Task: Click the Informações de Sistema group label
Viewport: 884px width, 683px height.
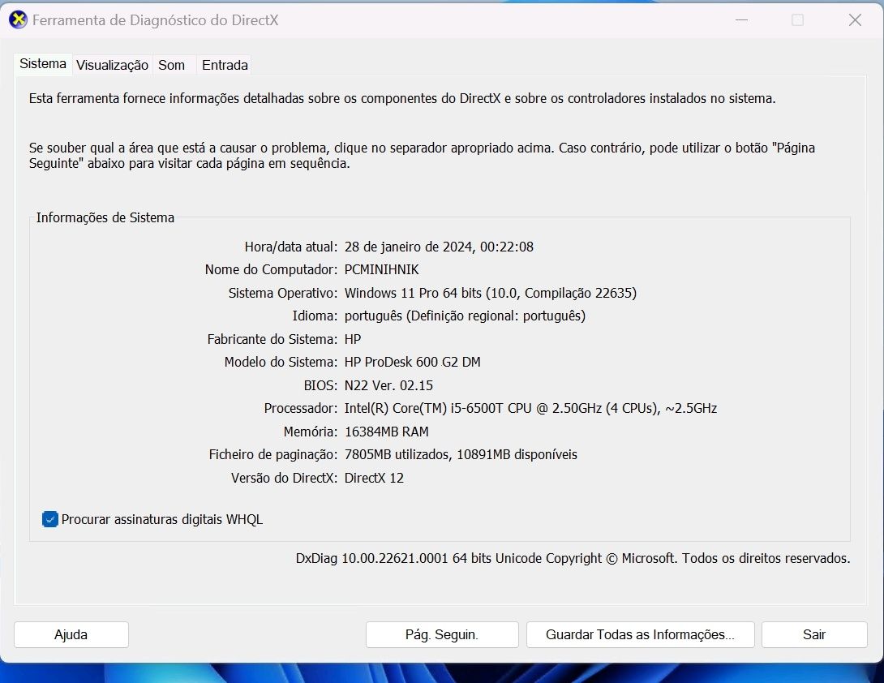Action: click(105, 217)
